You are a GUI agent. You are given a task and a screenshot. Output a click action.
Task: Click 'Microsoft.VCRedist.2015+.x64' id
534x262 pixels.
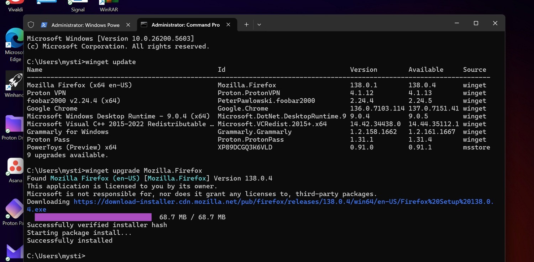[x=272, y=124]
